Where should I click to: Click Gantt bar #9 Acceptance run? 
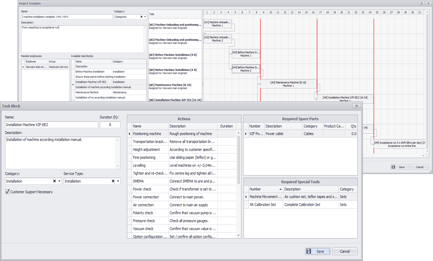point(400,144)
